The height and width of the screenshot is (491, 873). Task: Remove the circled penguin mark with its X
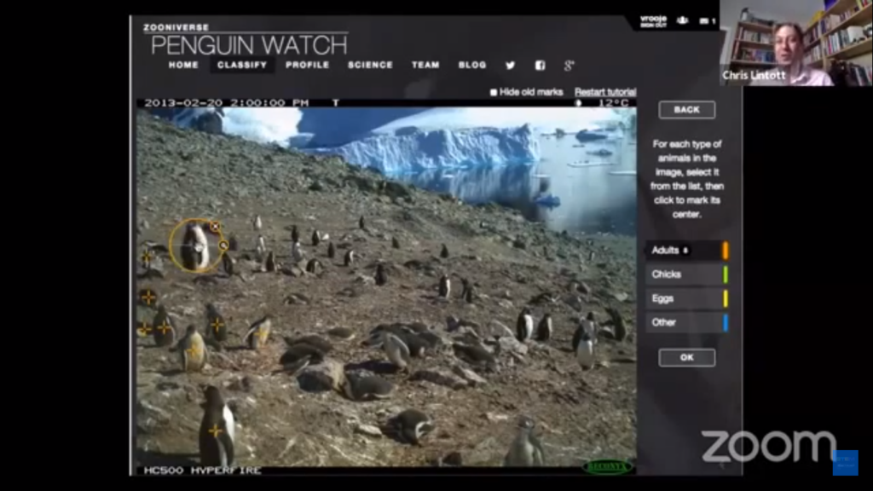(x=215, y=227)
